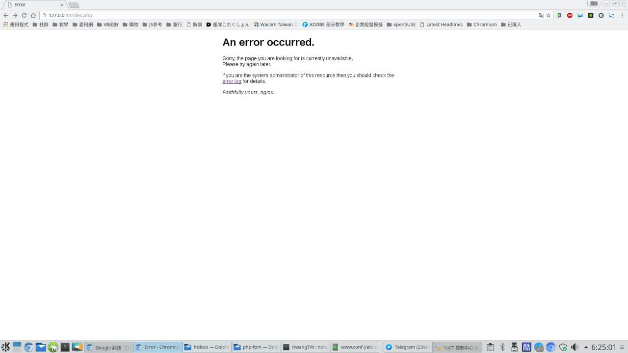The height and width of the screenshot is (353, 628).
Task: Switch to HwangTW terminal window in taskbar
Action: pos(305,347)
